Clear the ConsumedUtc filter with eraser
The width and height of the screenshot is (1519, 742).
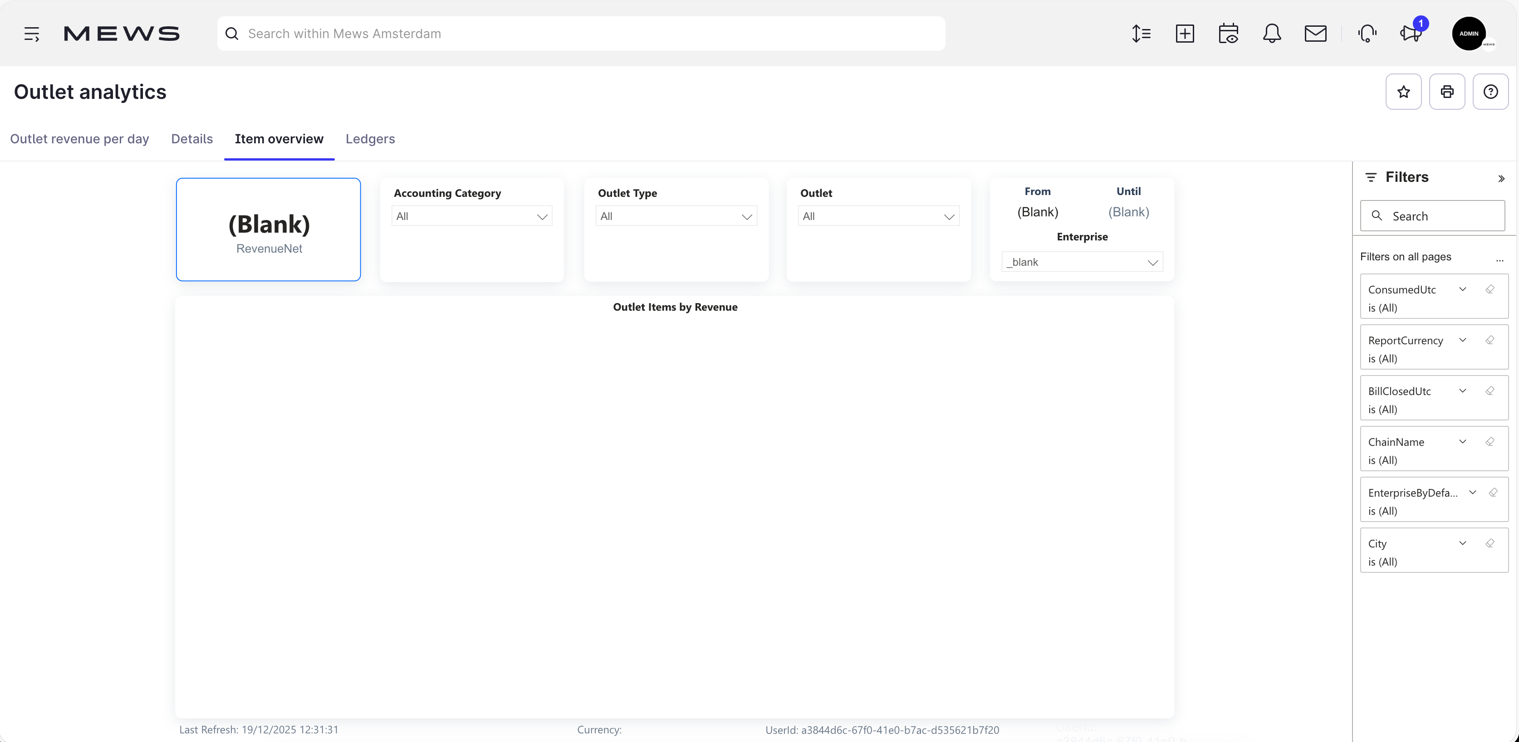coord(1490,289)
